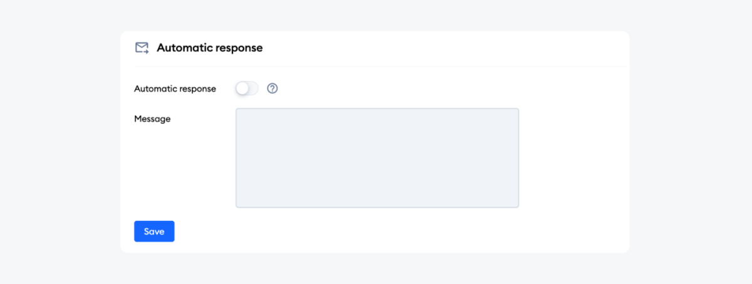Click the Save button

click(154, 231)
